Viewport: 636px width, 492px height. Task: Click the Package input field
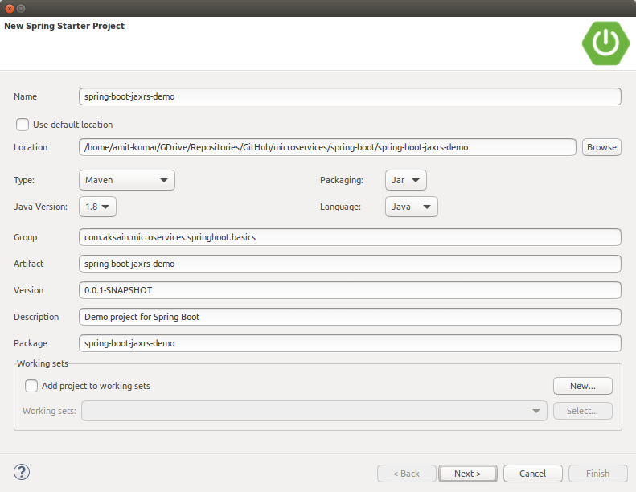coord(350,343)
